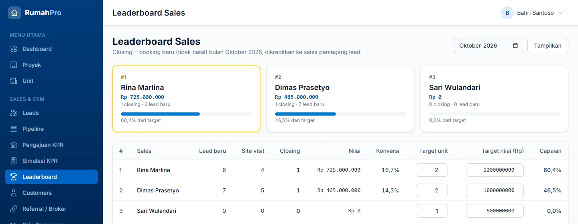Click the 60,4% Capaian cell
The height and width of the screenshot is (224, 578).
click(552, 170)
